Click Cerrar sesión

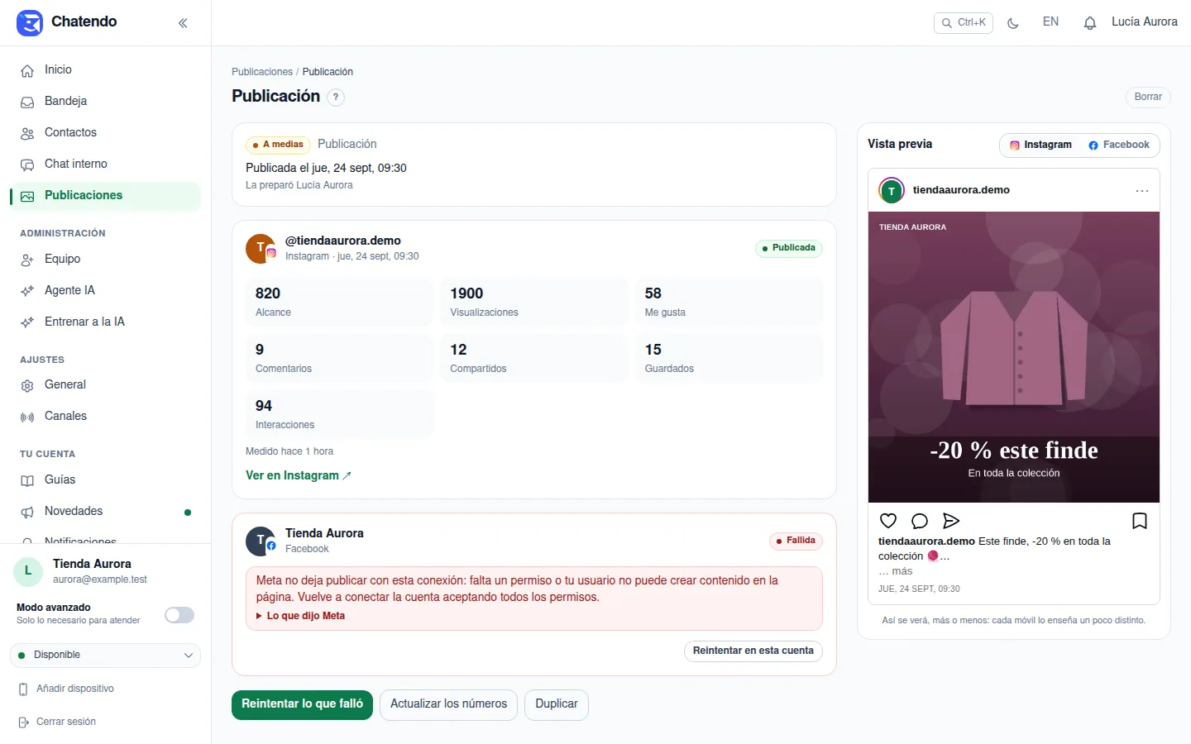[x=58, y=723]
